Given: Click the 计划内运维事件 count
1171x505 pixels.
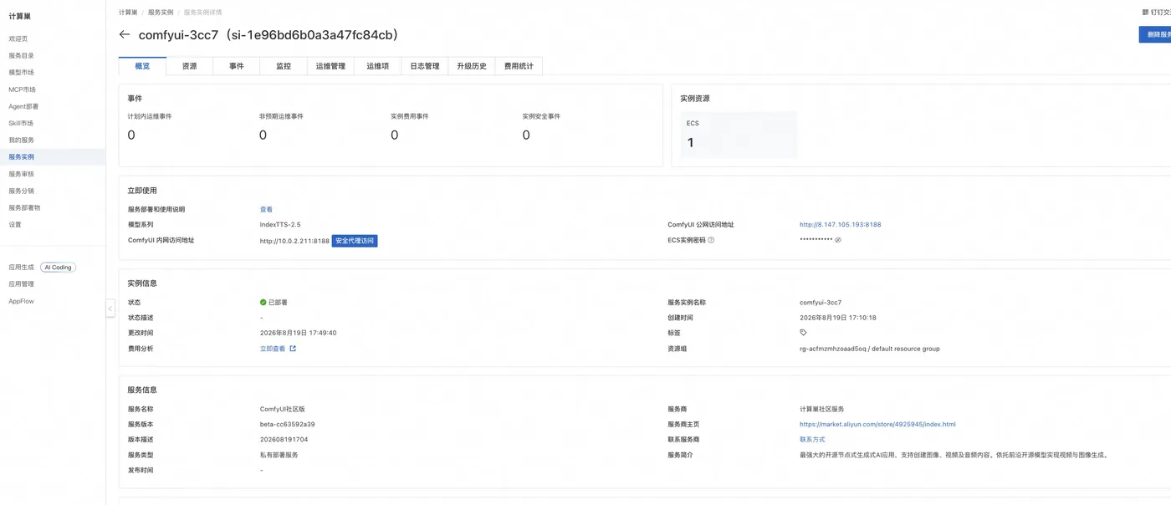Looking at the screenshot, I should pos(131,135).
